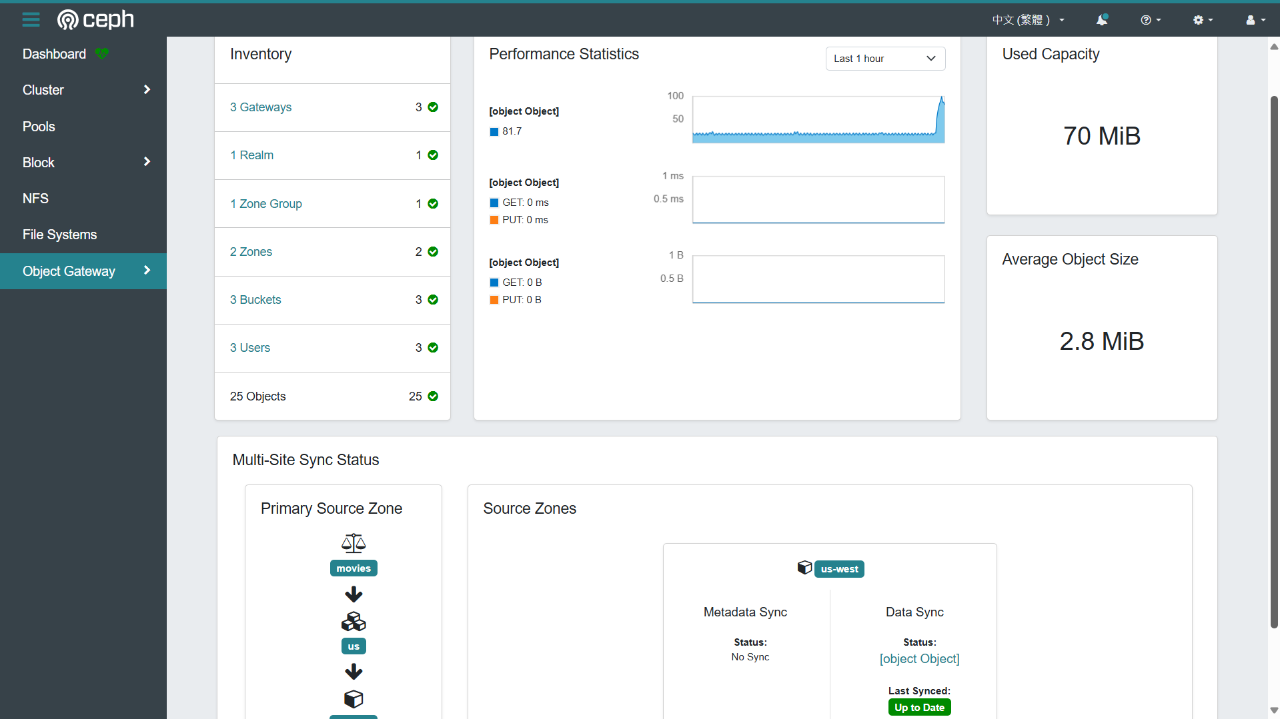Open the 1 Zone Group link
The height and width of the screenshot is (719, 1280).
266,204
